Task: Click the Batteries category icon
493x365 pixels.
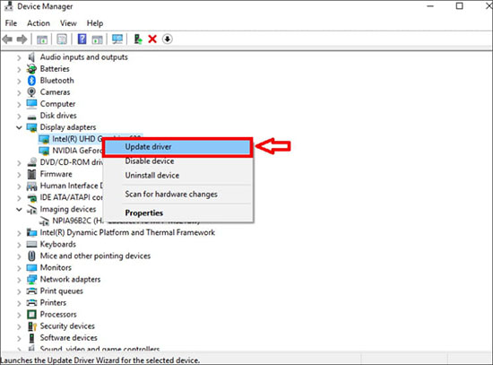Action: point(31,69)
